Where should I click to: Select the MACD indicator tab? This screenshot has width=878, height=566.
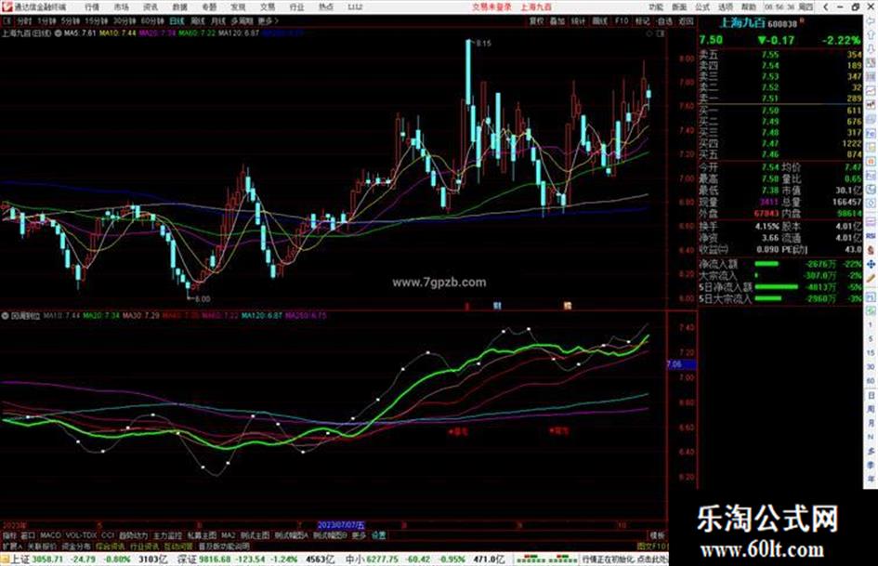point(50,535)
